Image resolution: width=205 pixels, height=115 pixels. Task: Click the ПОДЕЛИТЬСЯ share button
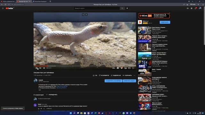[x=116, y=75]
